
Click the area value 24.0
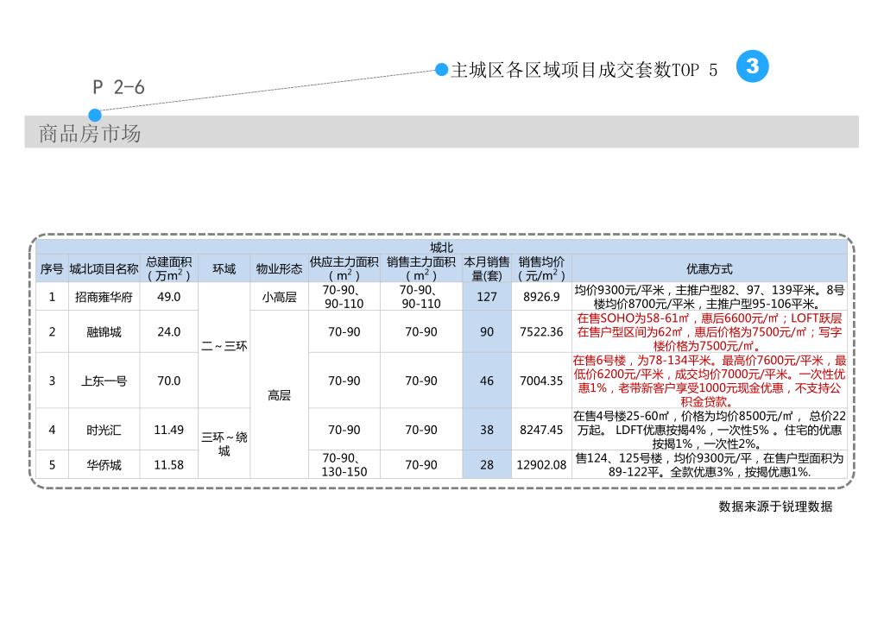[x=168, y=332]
